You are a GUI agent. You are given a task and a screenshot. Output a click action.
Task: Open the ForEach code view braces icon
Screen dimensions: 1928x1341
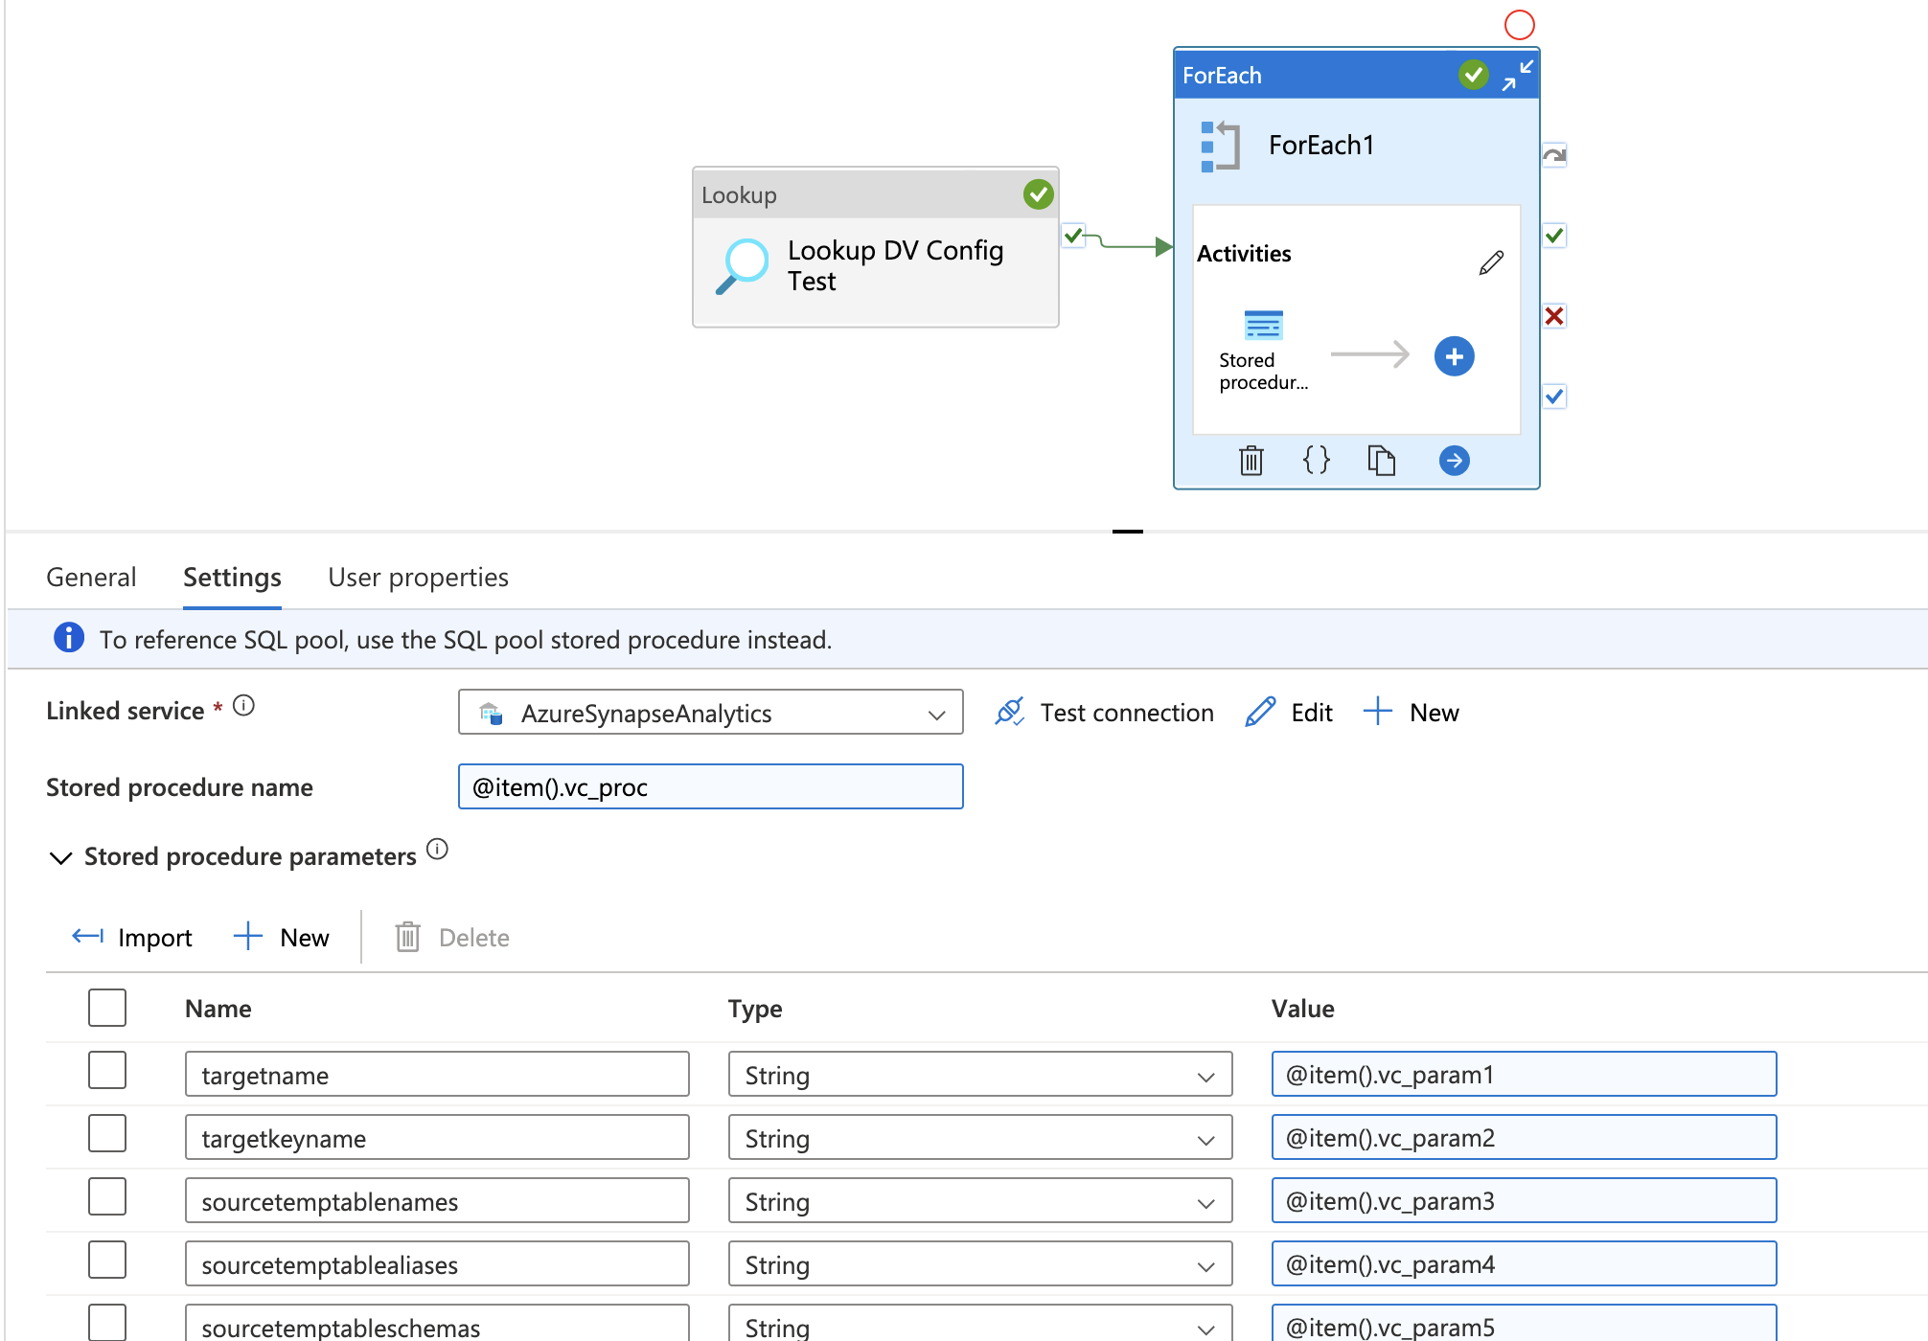click(x=1316, y=461)
